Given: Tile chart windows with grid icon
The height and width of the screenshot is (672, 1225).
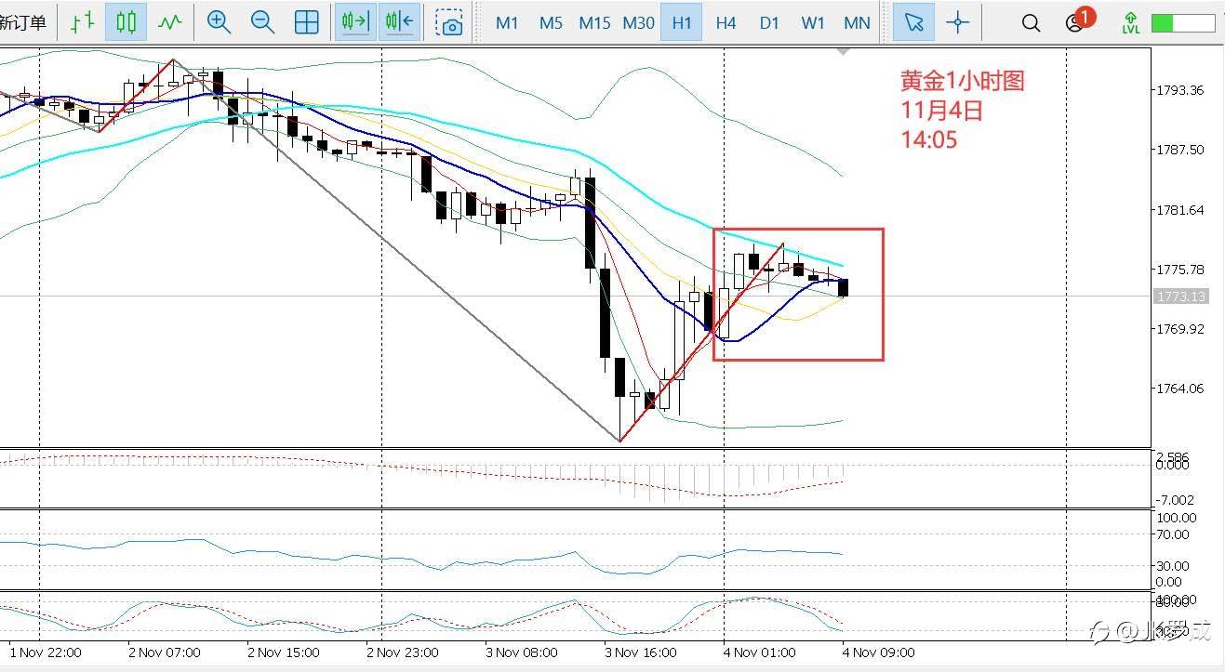Looking at the screenshot, I should 307,22.
